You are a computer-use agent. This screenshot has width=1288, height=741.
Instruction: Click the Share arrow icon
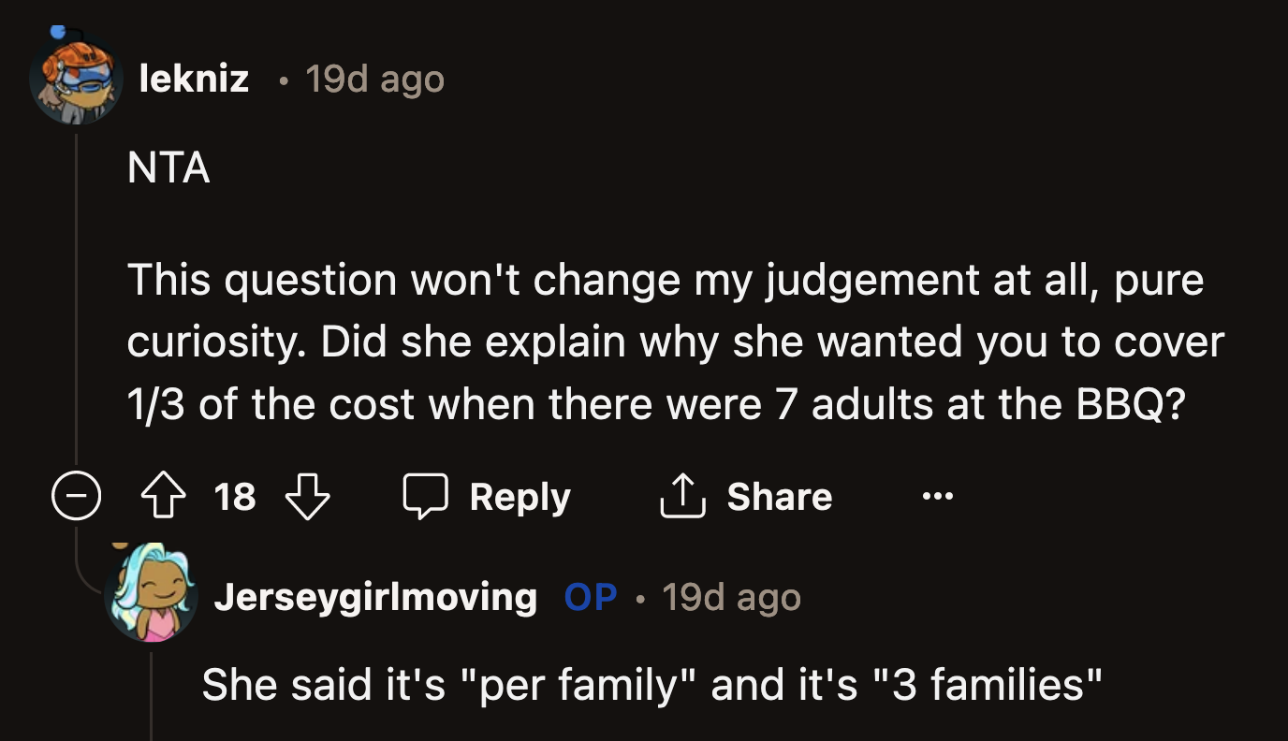pos(682,497)
